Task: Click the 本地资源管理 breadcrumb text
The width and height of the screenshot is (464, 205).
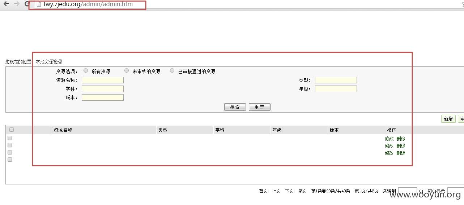Action: (48, 62)
